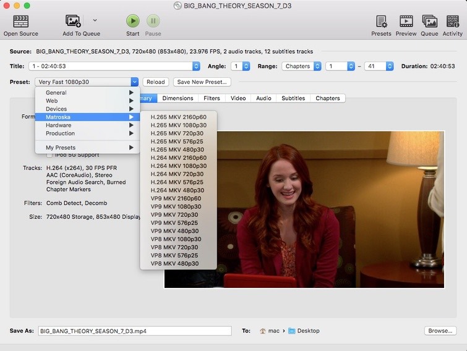The image size is (467, 351).
Task: Switch to the Subtitles tab
Action: [x=293, y=98]
